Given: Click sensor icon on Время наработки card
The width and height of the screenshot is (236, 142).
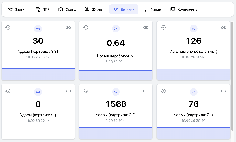Looking at the screenshot, I should coord(116,29).
